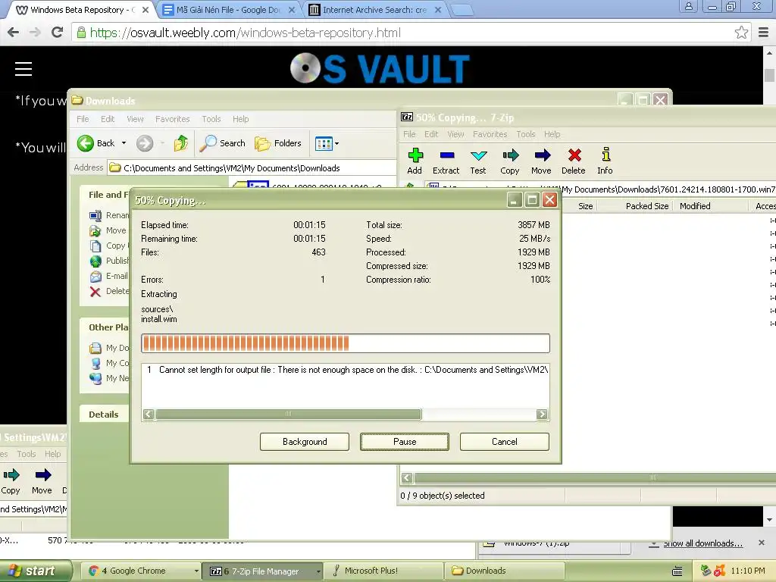
Task: Click Rename task in explorer sidebar
Action: (109, 215)
